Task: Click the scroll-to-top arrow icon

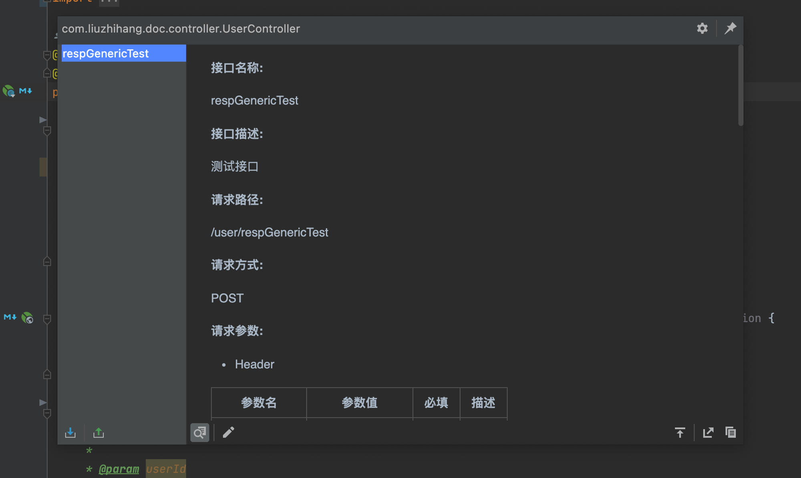Action: coord(680,432)
